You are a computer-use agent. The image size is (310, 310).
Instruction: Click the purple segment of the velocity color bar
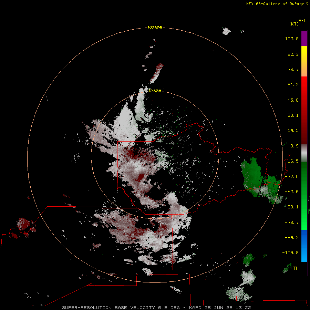(304, 39)
